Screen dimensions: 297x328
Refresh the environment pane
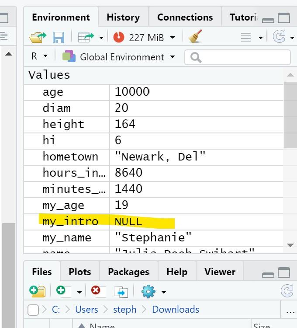(279, 36)
